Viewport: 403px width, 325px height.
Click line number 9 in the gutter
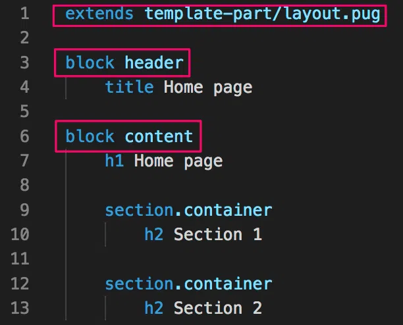click(x=24, y=210)
